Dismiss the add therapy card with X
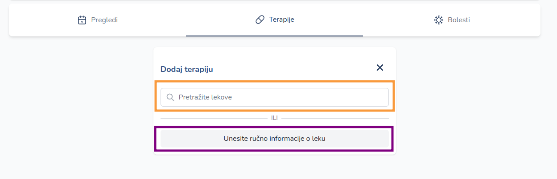Image resolution: width=557 pixels, height=179 pixels. (x=380, y=68)
